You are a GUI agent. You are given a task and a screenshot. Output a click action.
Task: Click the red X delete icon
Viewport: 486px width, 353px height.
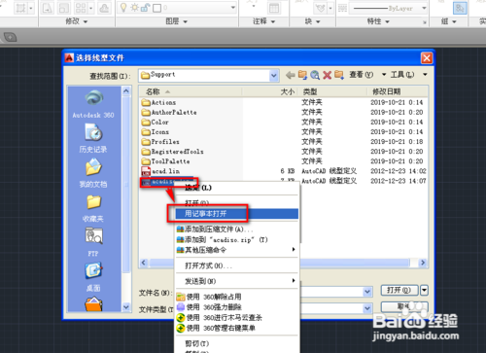328,75
